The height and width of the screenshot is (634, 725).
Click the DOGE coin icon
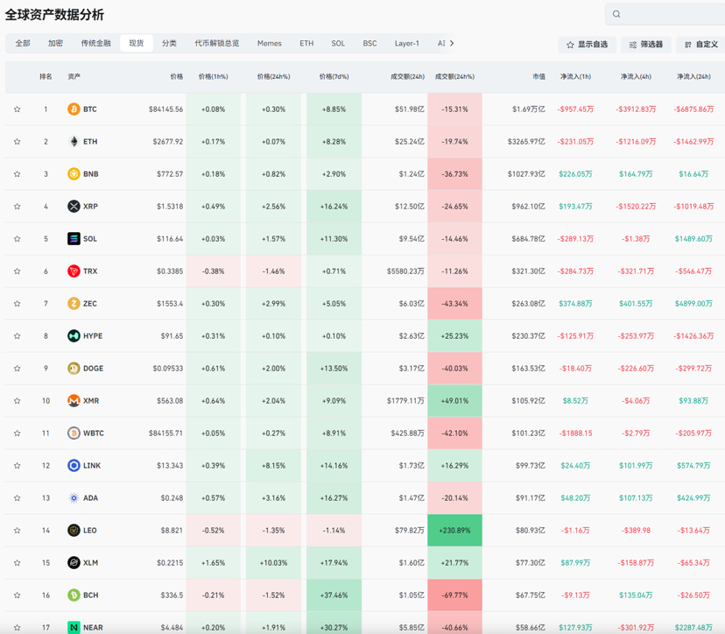tap(74, 368)
